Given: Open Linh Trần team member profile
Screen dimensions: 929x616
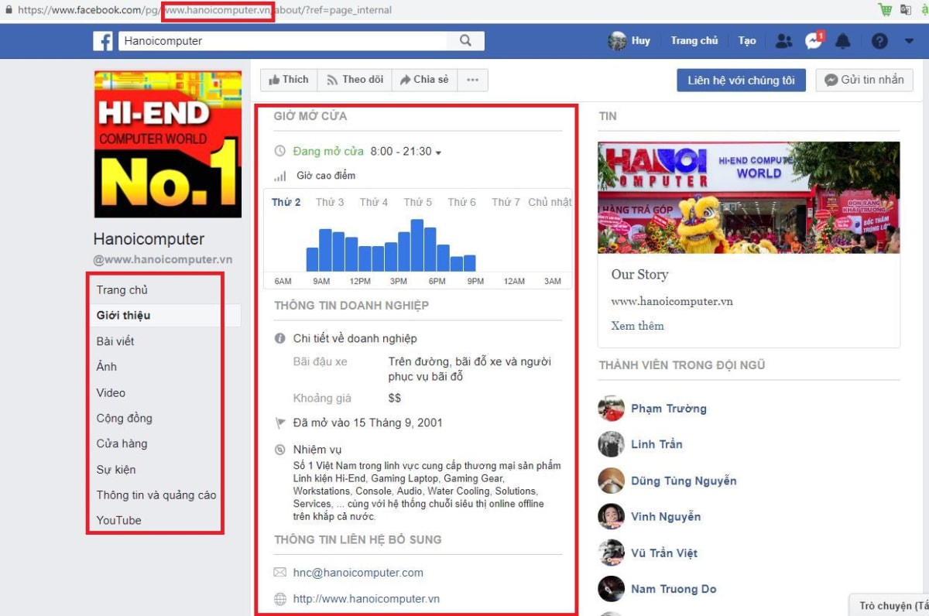Looking at the screenshot, I should (x=656, y=444).
